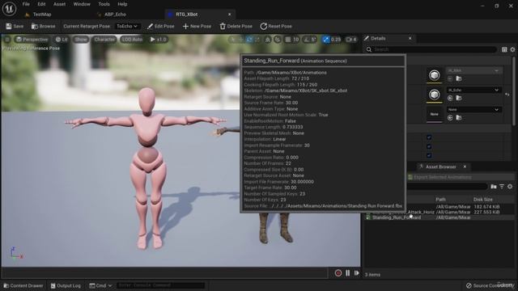Viewport: 518px width, 291px height.
Task: Select the Standing_Run_Forward animation row
Action: [x=439, y=217]
